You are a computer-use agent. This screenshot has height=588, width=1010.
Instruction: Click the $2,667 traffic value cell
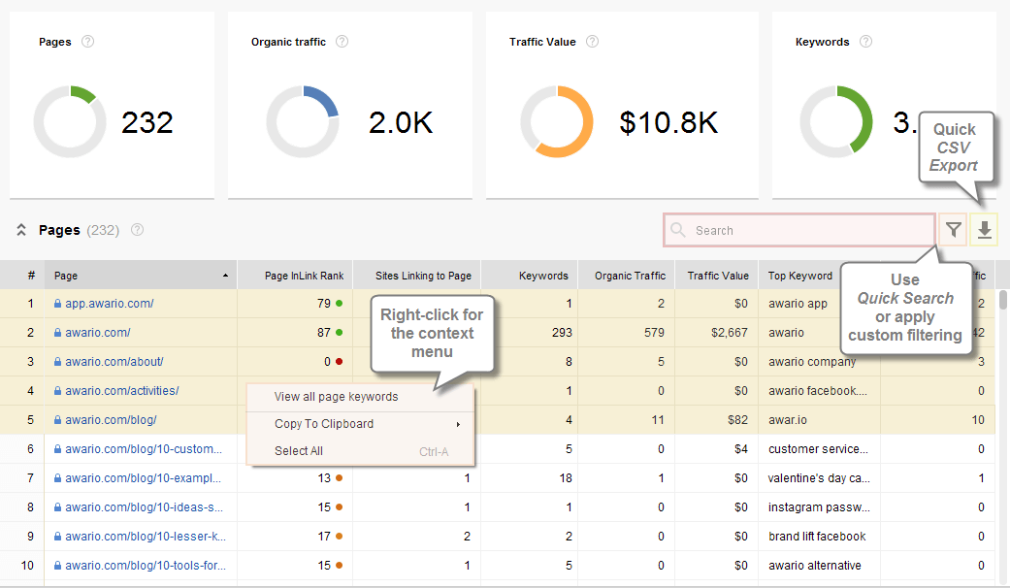click(x=730, y=332)
